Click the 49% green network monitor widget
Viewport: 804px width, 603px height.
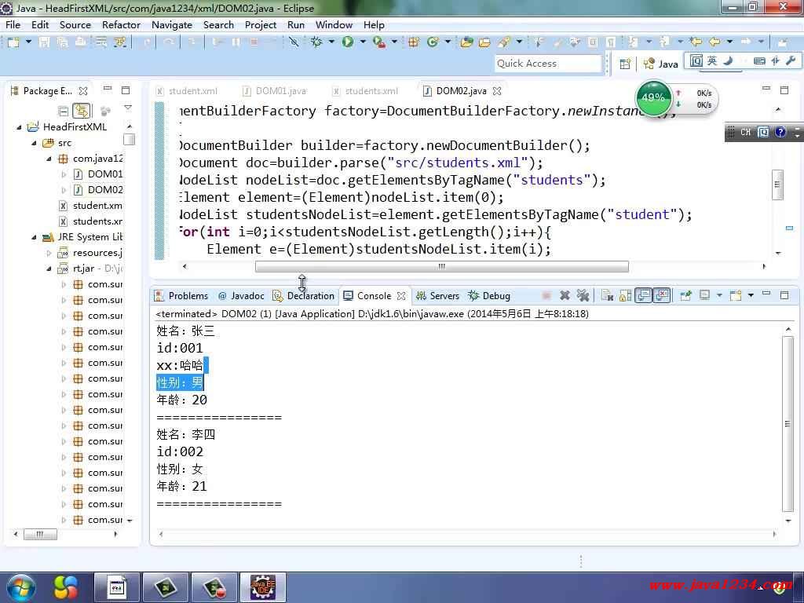pos(652,97)
